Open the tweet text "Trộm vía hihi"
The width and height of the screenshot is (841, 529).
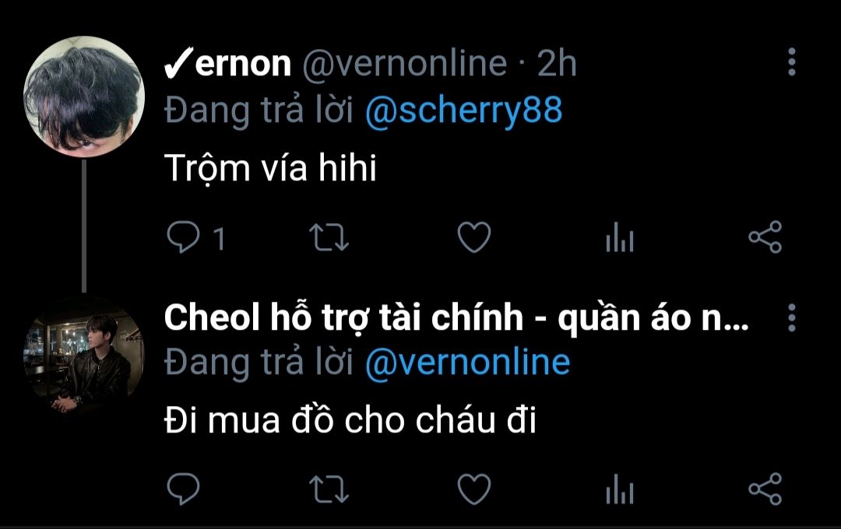point(270,169)
